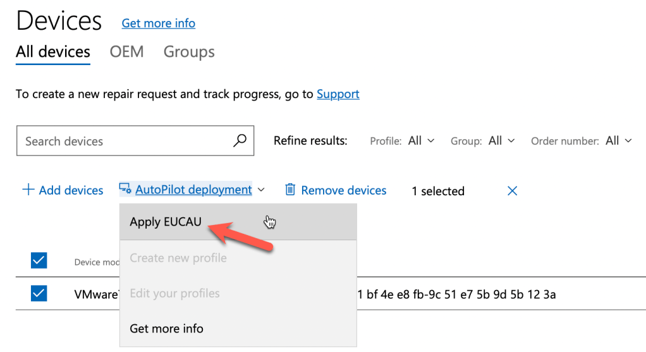Click the Add devices button label
The width and height of the screenshot is (646, 352).
pos(71,190)
